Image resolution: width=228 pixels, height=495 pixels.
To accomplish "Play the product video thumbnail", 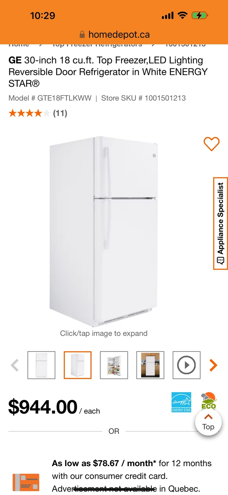I will click(186, 365).
